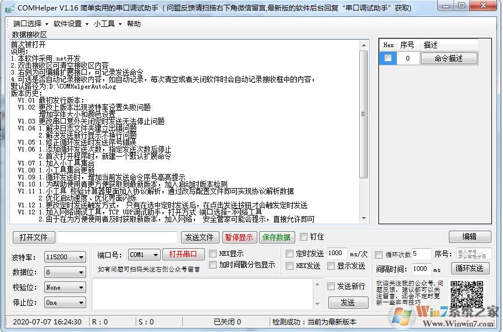Click receive area scrollbar up arrow
Screen dimensions: 503x332
(364, 45)
